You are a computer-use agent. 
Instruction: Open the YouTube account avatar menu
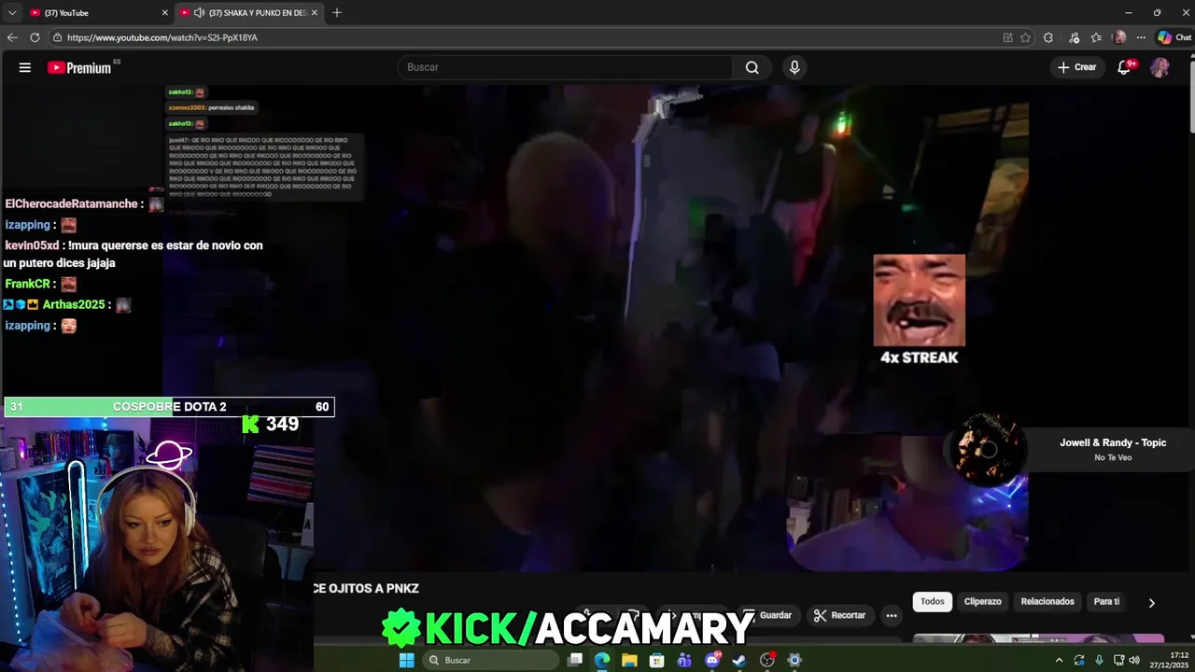pyautogui.click(x=1160, y=67)
